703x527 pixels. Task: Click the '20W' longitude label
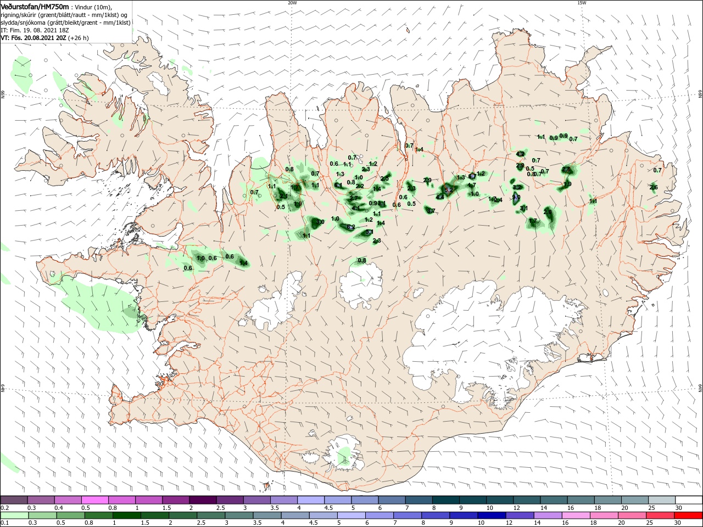point(292,3)
